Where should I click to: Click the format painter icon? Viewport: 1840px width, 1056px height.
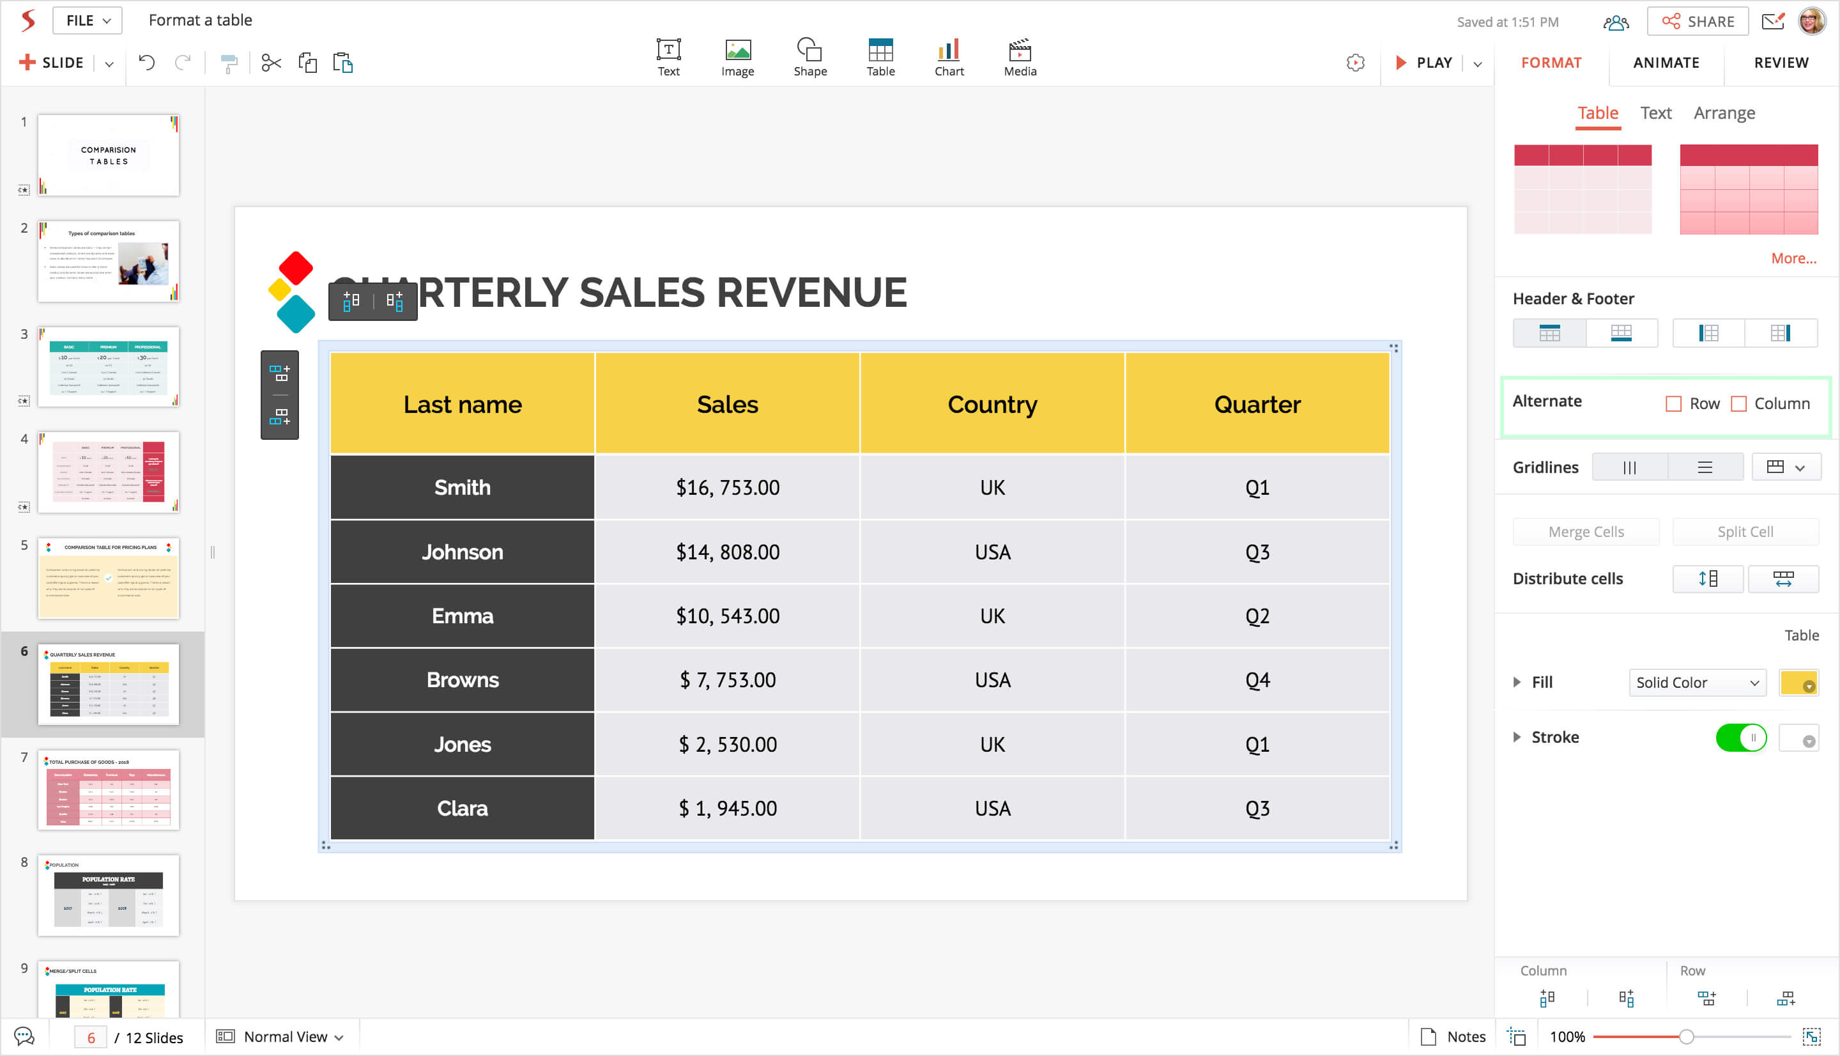pos(229,63)
